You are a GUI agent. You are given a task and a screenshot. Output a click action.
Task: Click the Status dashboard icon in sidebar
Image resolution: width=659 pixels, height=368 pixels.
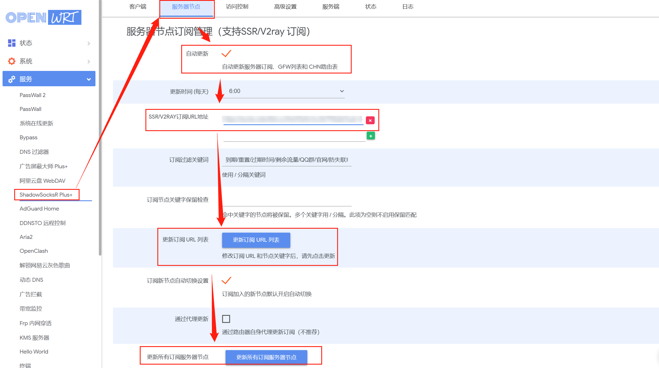(x=12, y=43)
